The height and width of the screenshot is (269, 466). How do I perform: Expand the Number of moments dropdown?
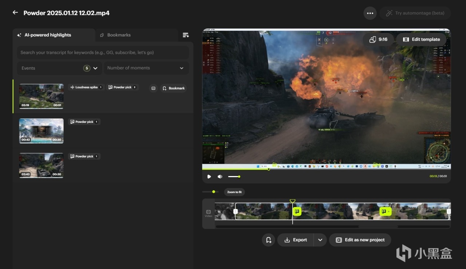(146, 68)
